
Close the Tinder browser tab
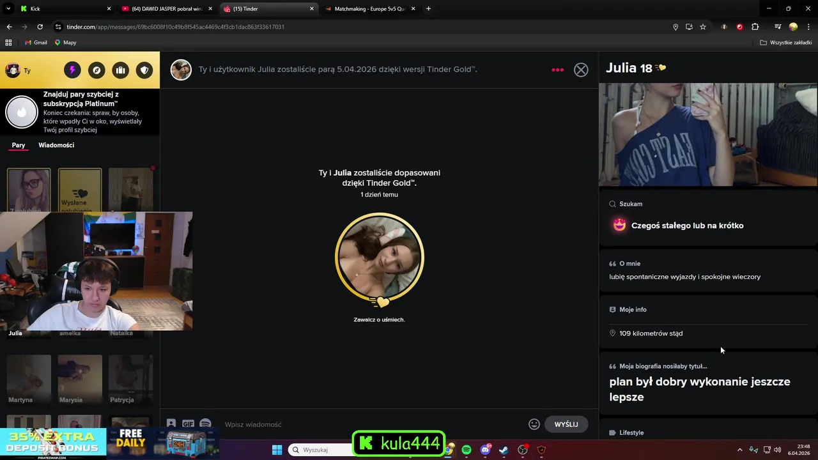point(312,9)
